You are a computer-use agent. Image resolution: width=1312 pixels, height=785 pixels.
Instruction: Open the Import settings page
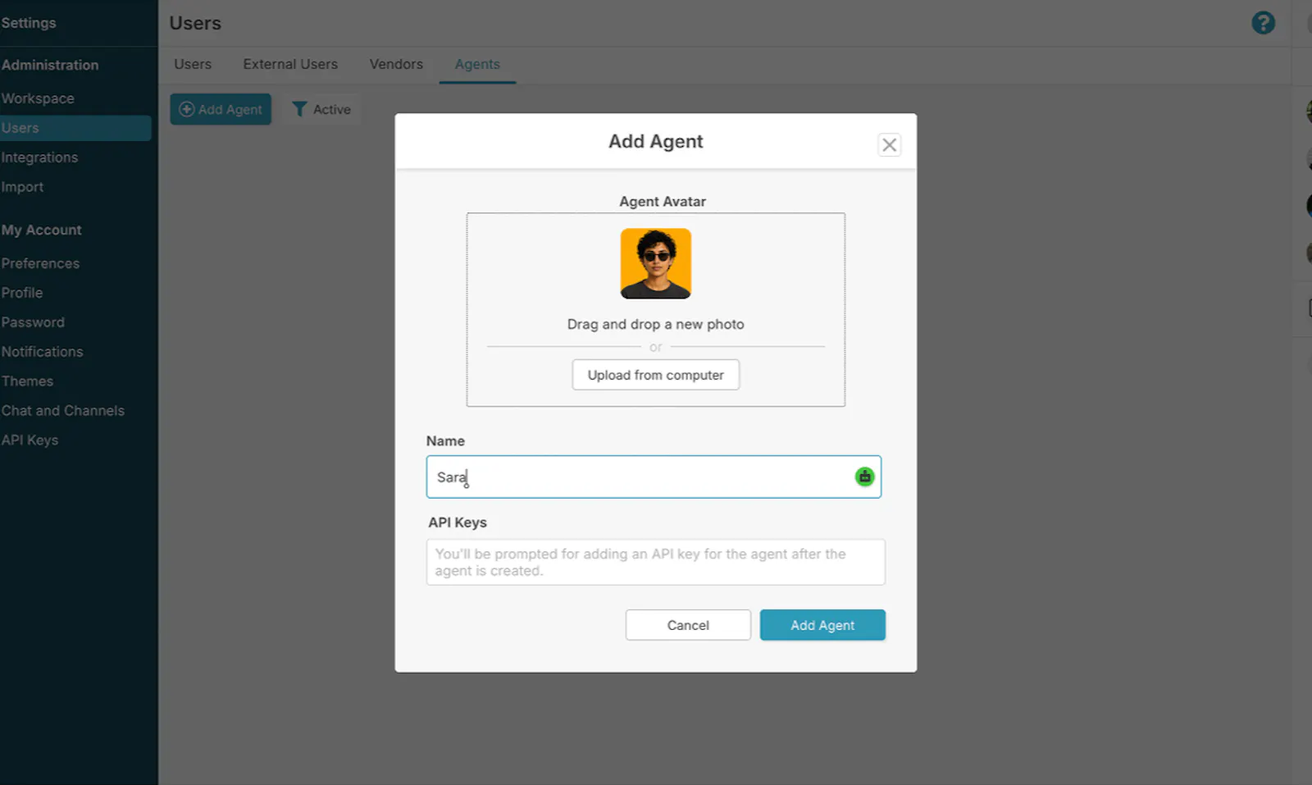[22, 187]
